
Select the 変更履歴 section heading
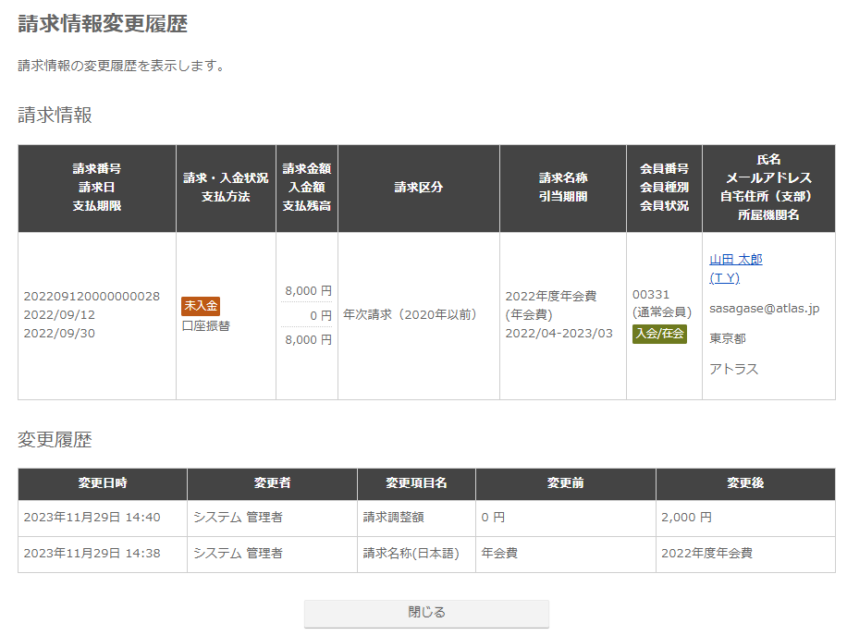pos(55,440)
